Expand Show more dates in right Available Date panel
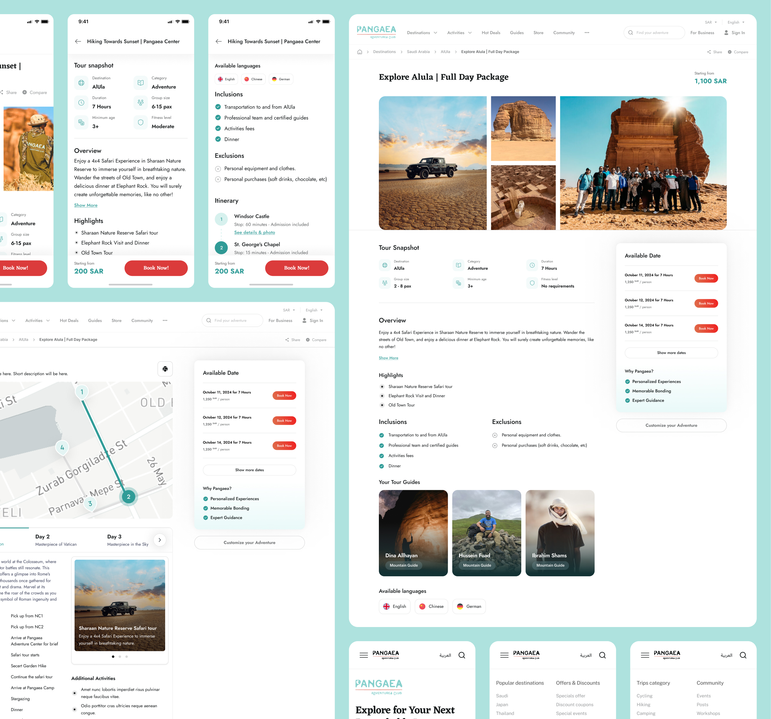The width and height of the screenshot is (771, 719). [x=671, y=353]
